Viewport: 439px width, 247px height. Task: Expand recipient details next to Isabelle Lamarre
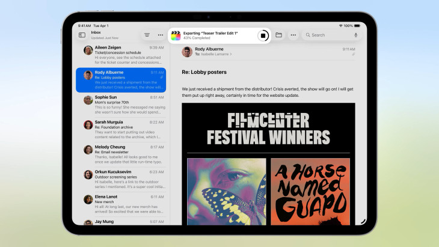230,55
